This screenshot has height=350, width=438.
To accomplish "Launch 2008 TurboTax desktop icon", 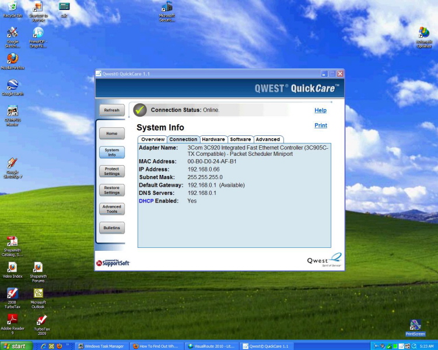I will tap(13, 298).
